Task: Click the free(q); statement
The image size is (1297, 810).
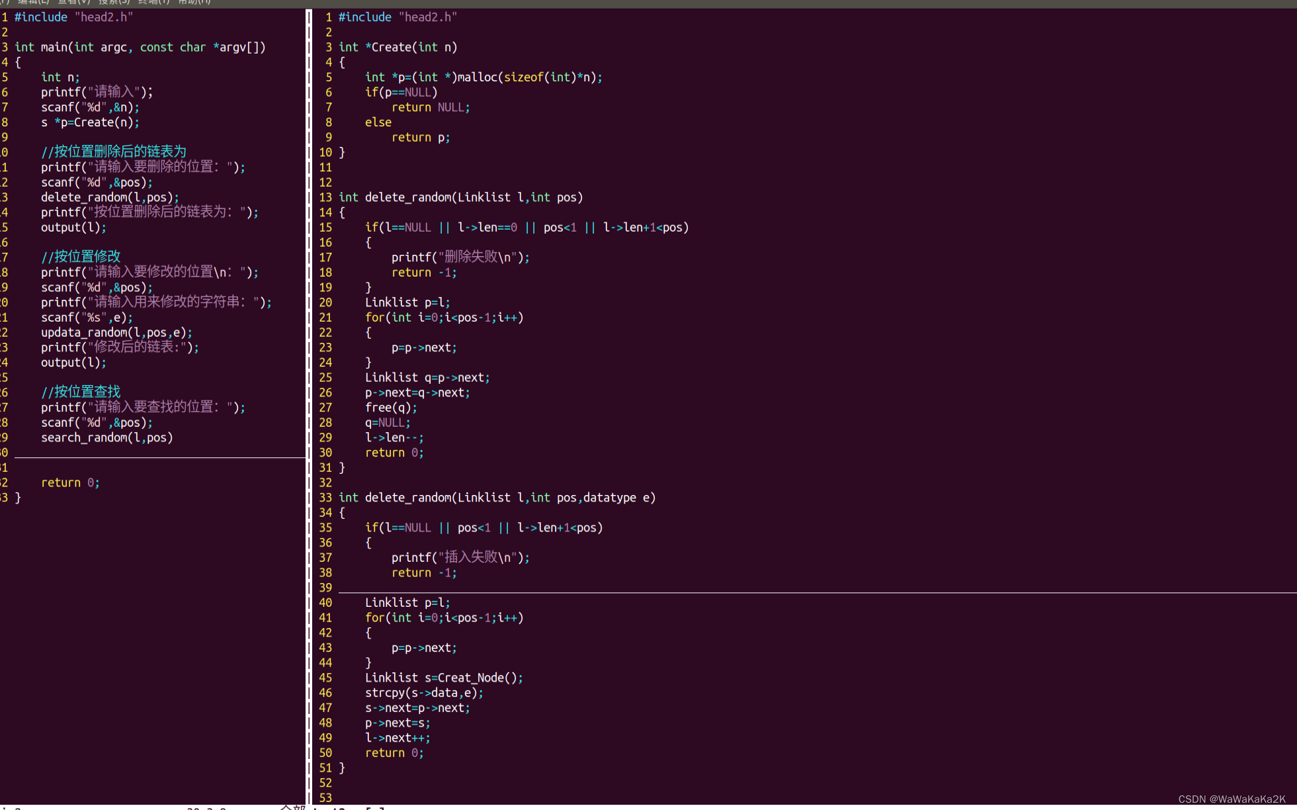Action: [391, 408]
